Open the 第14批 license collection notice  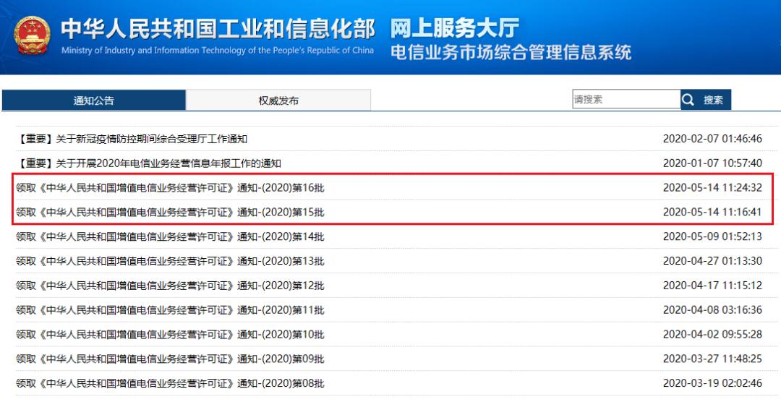(x=170, y=236)
